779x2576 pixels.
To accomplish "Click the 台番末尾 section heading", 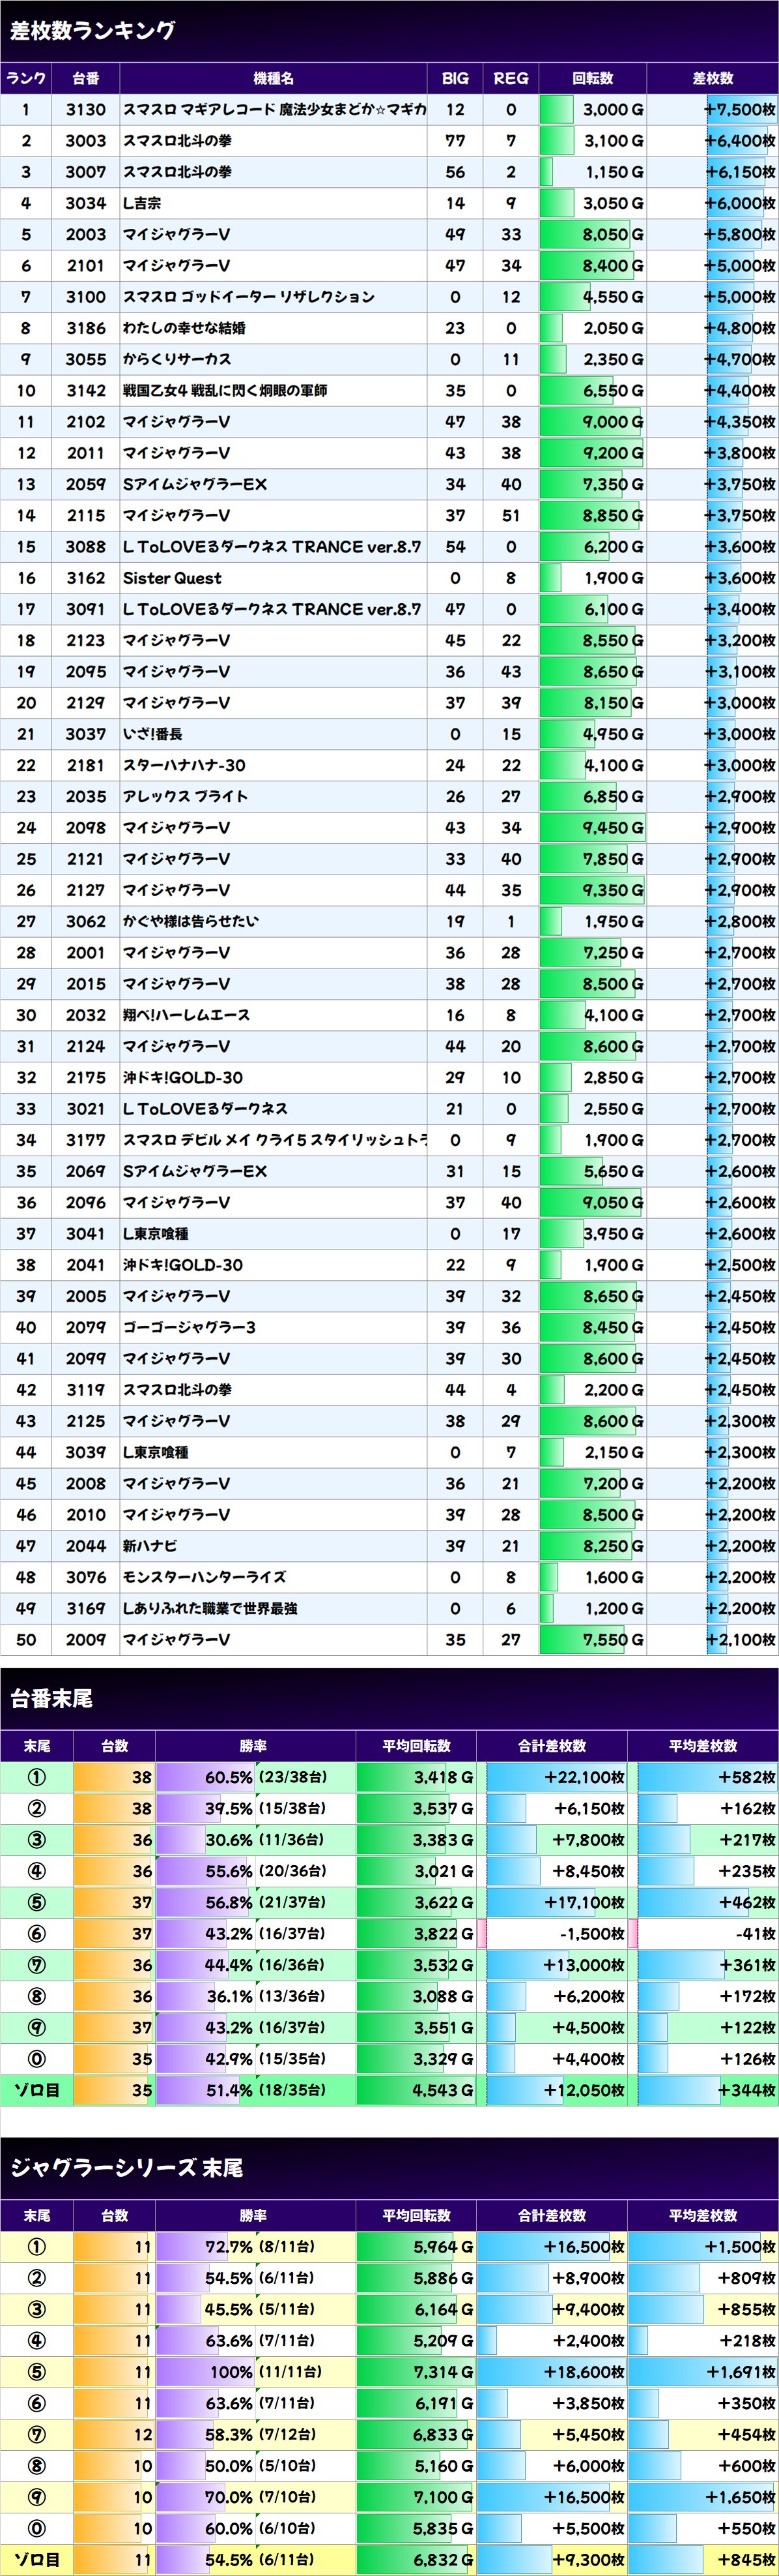I will pos(51,1698).
